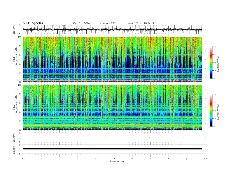Screen dimensions: 231x178
Task: Click the 'start UT = 10: 0 : 1' label
Action: 141,23
